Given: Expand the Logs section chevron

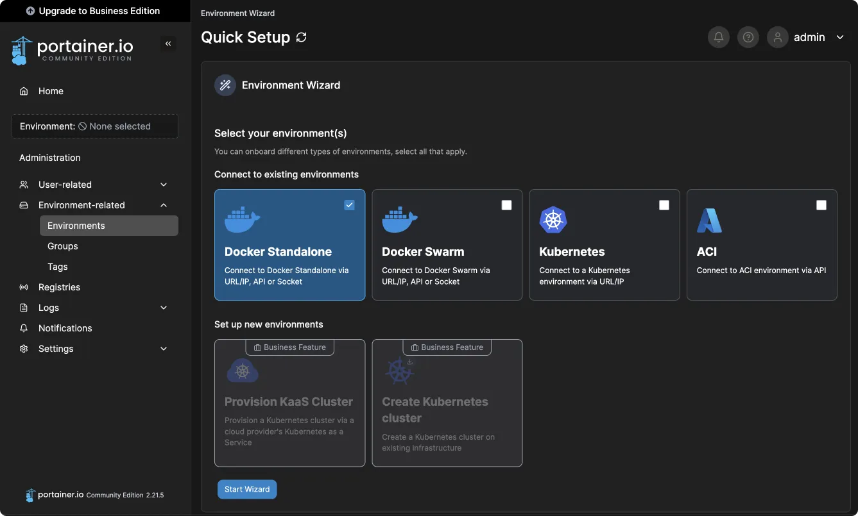Looking at the screenshot, I should tap(164, 308).
